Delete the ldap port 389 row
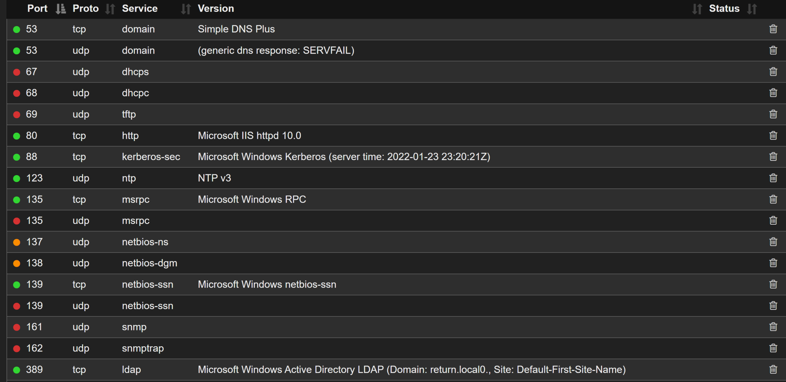The height and width of the screenshot is (382, 786). [773, 369]
